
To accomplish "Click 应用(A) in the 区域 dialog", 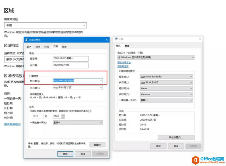I will pos(193,146).
